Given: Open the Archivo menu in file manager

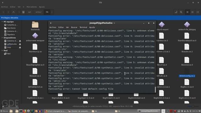Looking at the screenshot, I should point(4,7).
